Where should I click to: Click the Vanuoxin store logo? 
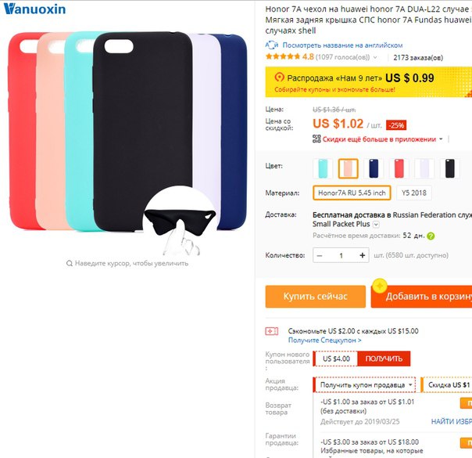click(x=34, y=9)
